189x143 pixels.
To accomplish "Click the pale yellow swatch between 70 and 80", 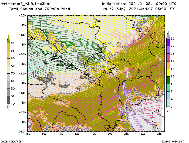I will pos(9,70).
